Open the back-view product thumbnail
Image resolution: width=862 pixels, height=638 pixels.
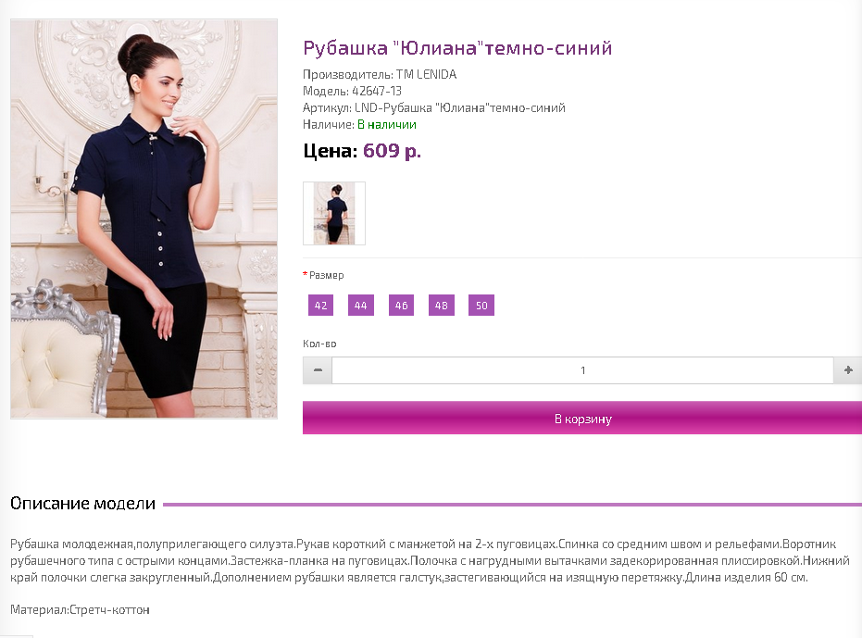pos(334,213)
